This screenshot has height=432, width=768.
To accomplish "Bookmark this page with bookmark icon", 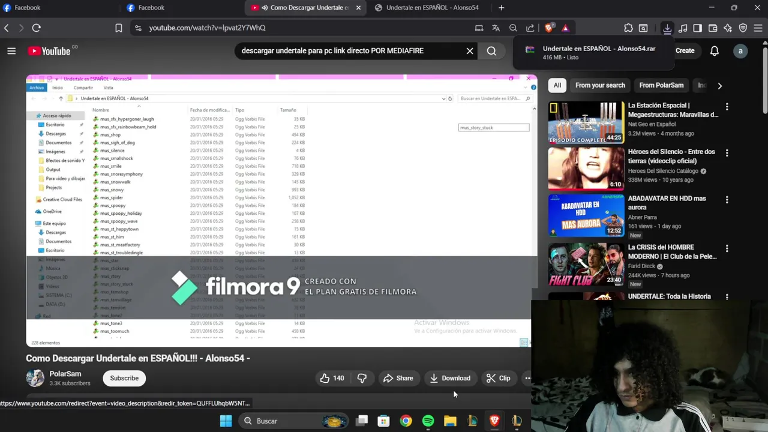I will click(119, 28).
